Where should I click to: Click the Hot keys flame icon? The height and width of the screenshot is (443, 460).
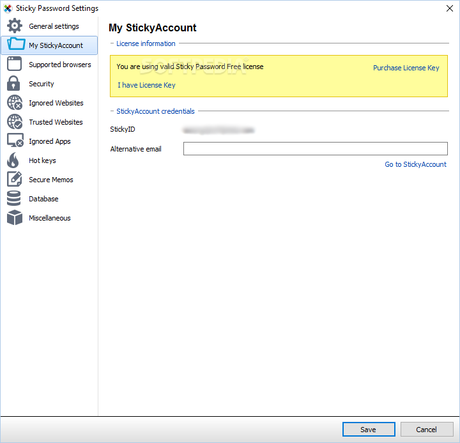click(x=13, y=160)
